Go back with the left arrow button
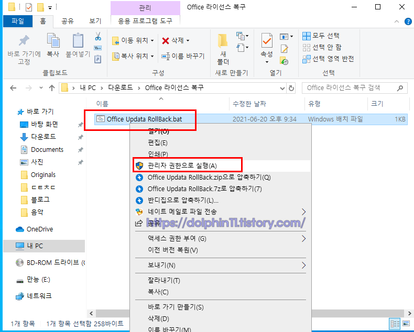The height and width of the screenshot is (332, 414). pyautogui.click(x=13, y=88)
